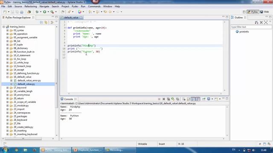Select default_value_error.py in the tree
This screenshot has height=153, width=273.
(x=29, y=80)
